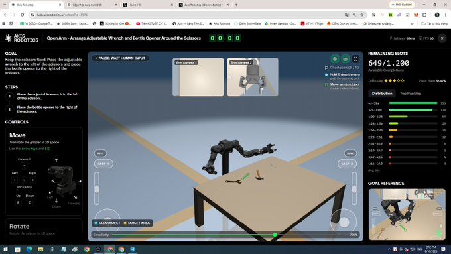451x254 pixels.
Task: Open Telegram from the taskbar
Action: point(133,249)
